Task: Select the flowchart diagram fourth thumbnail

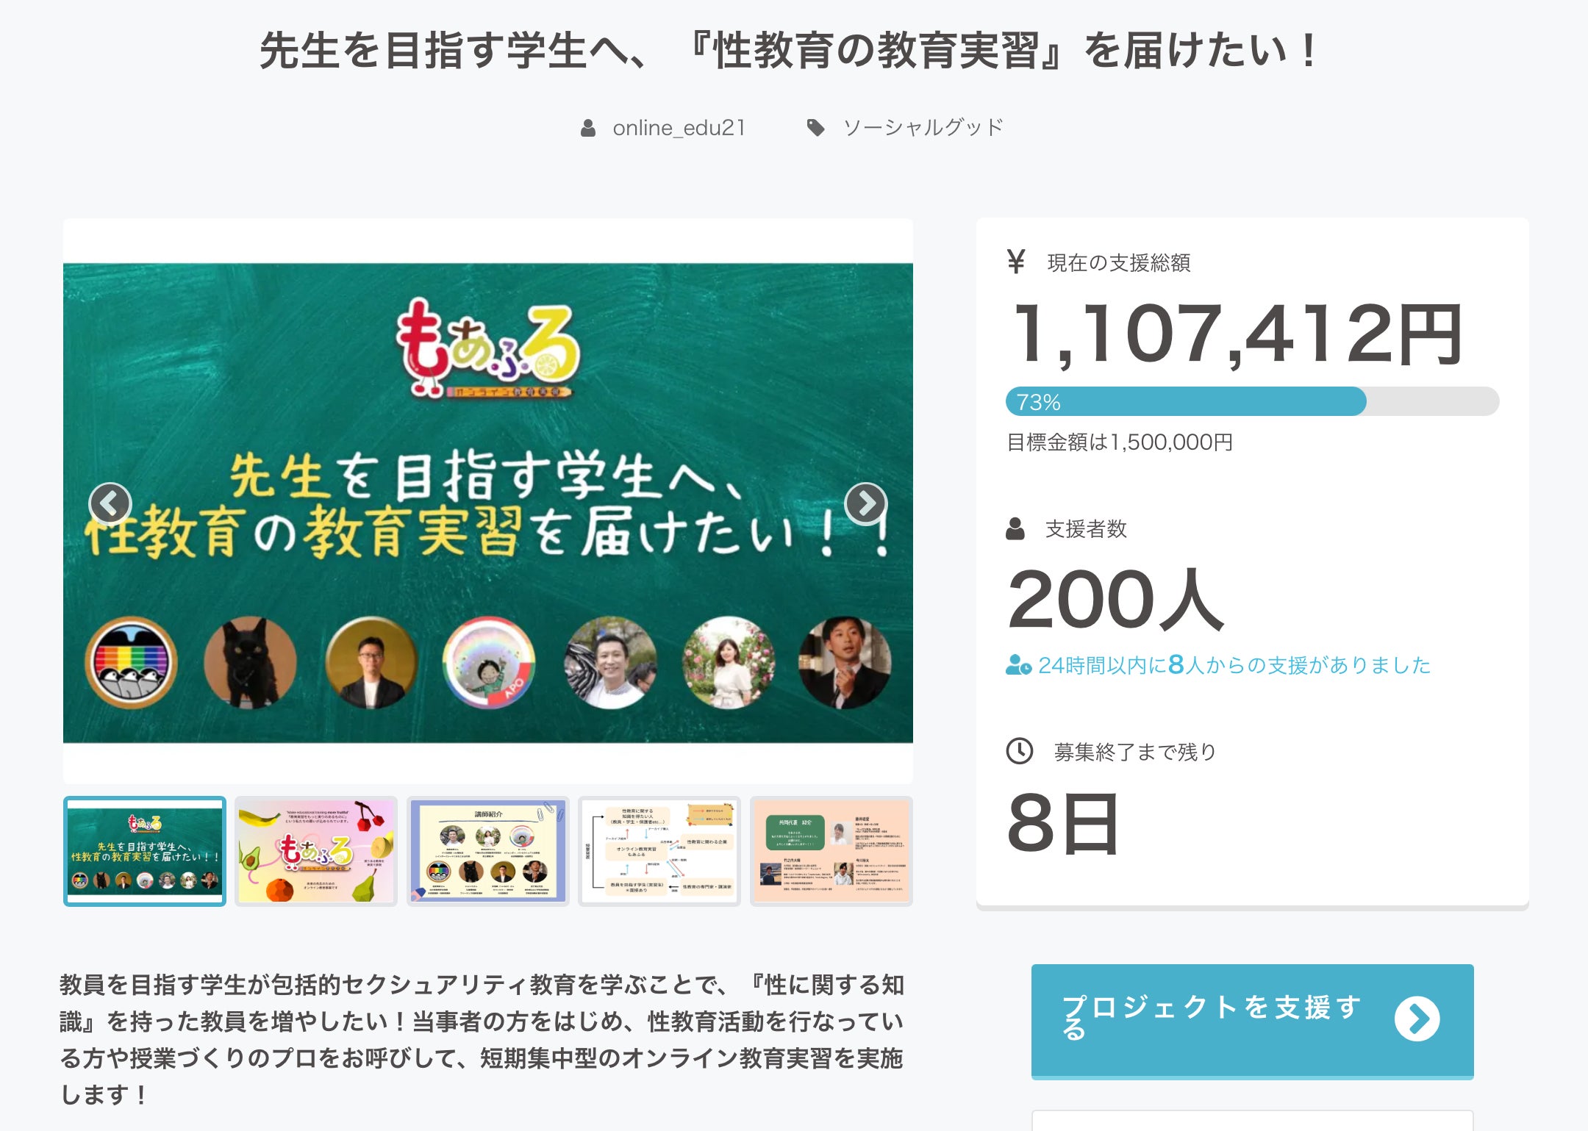Action: pos(659,851)
